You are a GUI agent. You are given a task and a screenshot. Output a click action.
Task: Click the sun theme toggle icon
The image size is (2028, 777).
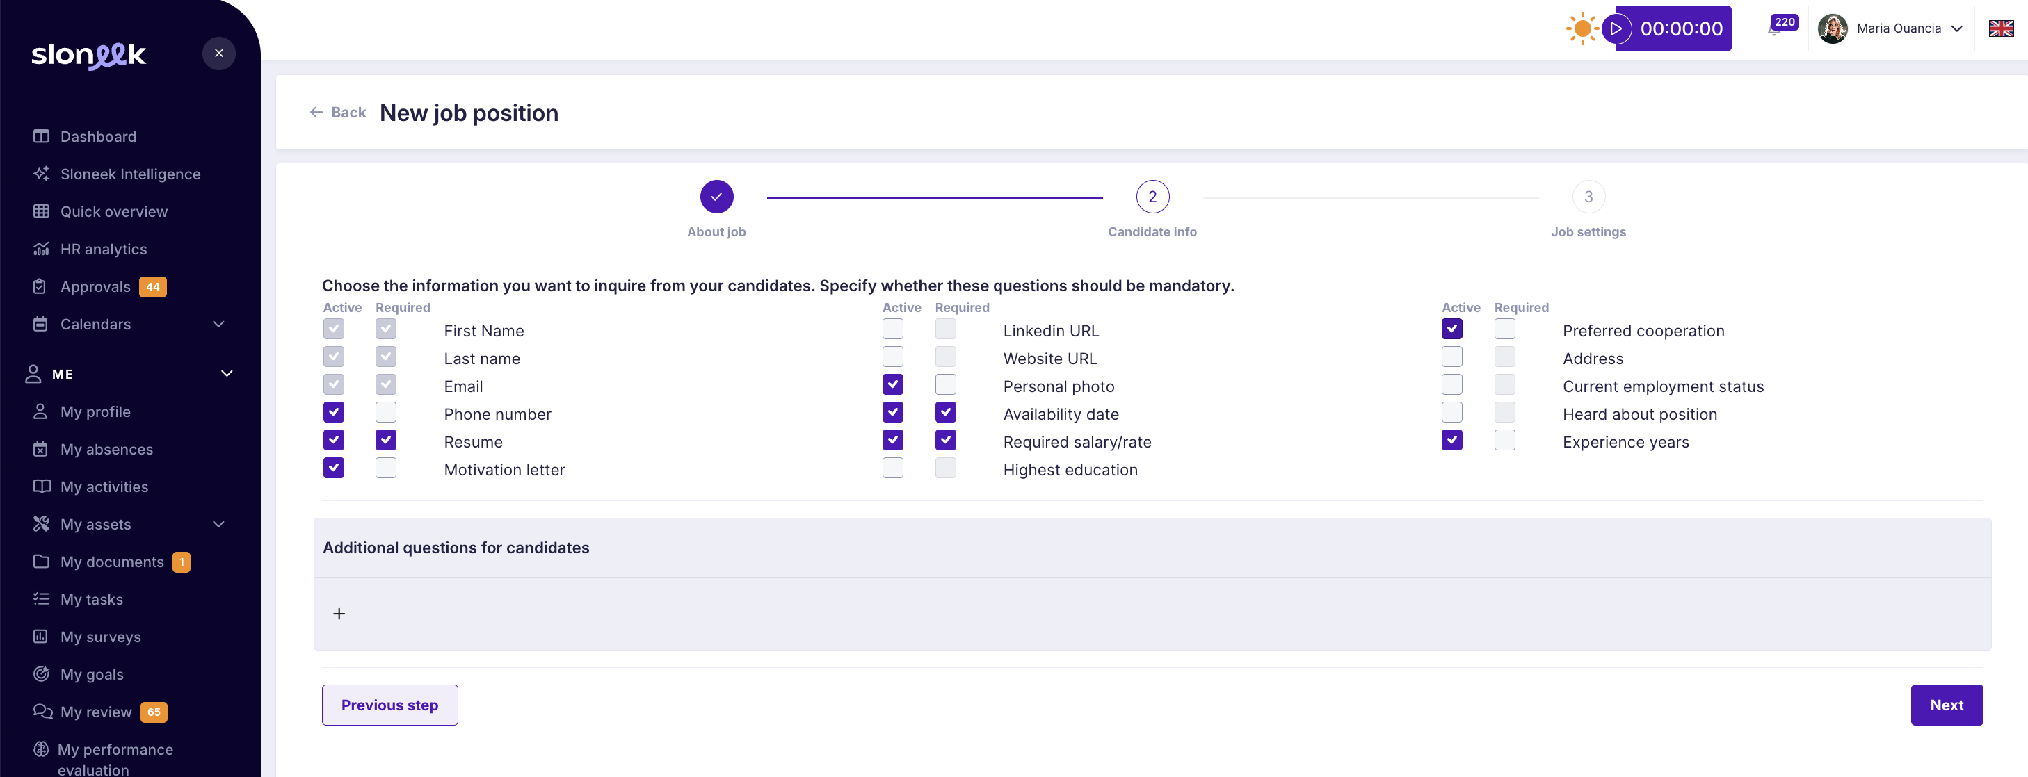click(1582, 29)
